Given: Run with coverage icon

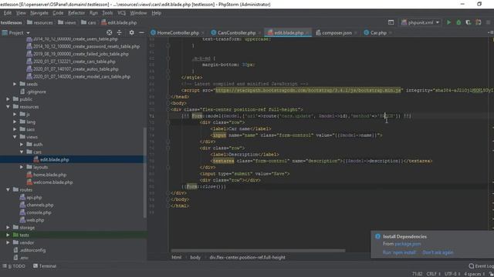Looking at the screenshot, I should pos(469,22).
